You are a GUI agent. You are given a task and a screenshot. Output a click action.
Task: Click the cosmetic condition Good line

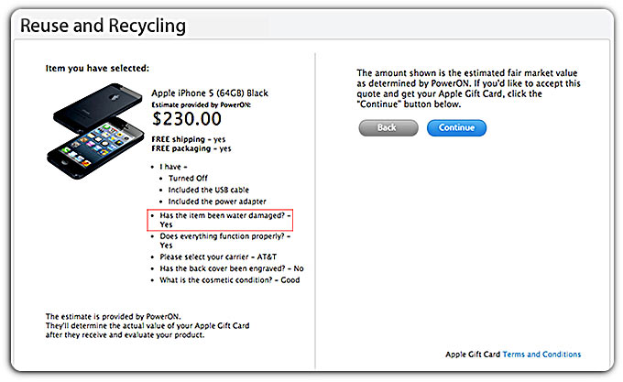tap(224, 280)
